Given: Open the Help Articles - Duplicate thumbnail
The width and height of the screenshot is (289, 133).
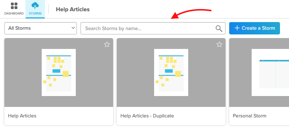Looking at the screenshot, I should [x=171, y=72].
